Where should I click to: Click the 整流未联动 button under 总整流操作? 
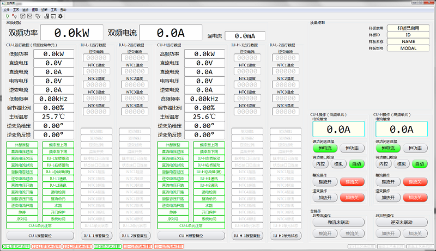click(338, 222)
